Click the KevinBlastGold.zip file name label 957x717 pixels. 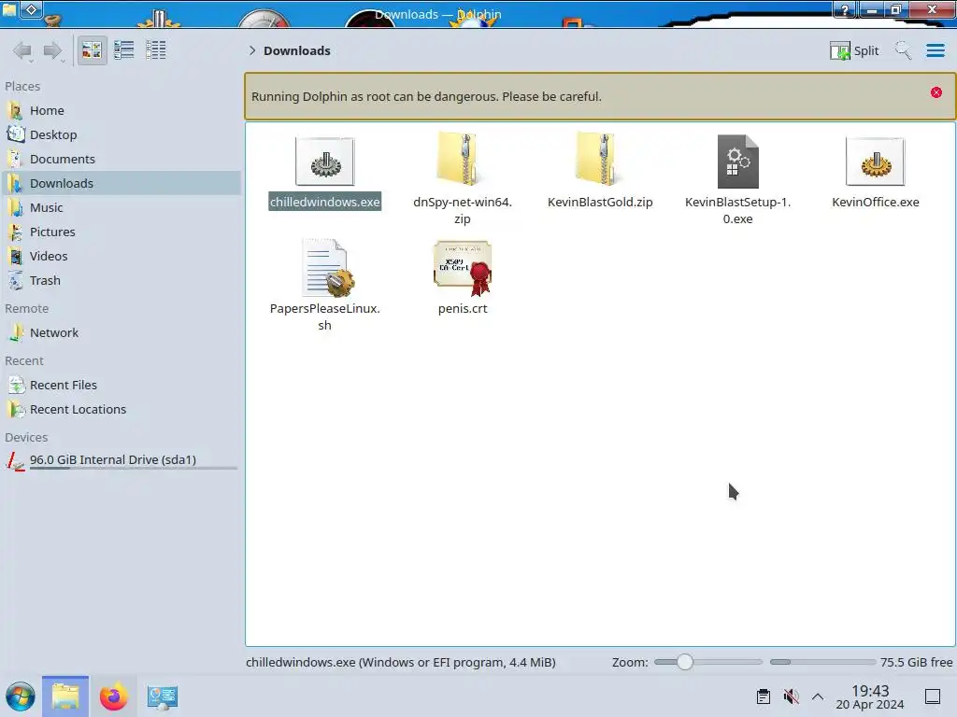[x=600, y=202]
